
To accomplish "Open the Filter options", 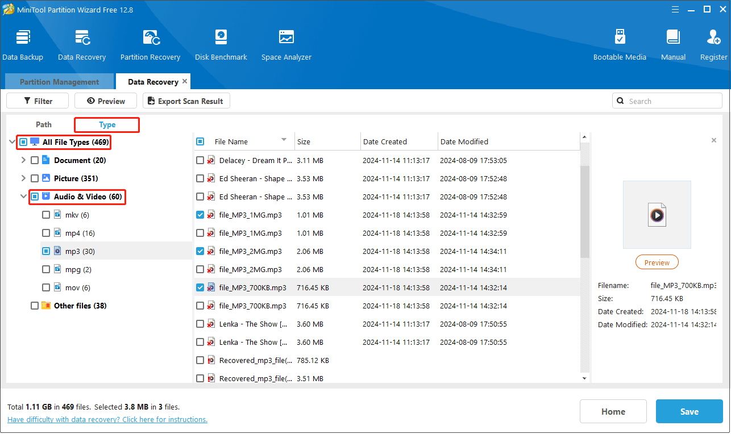I will coord(38,101).
